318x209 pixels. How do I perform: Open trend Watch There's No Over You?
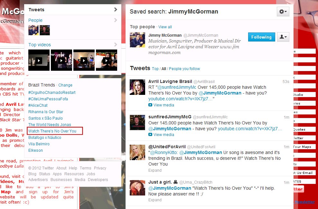pos(52,131)
